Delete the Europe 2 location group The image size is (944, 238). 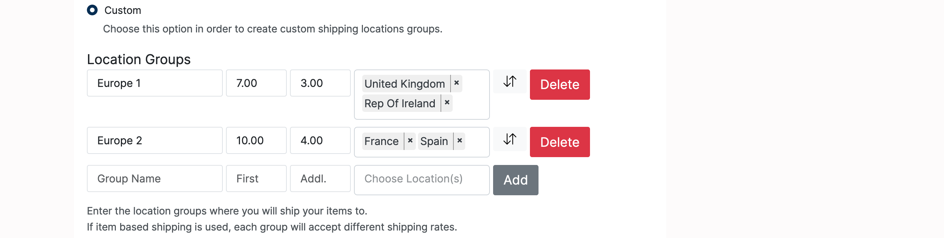pos(559,142)
